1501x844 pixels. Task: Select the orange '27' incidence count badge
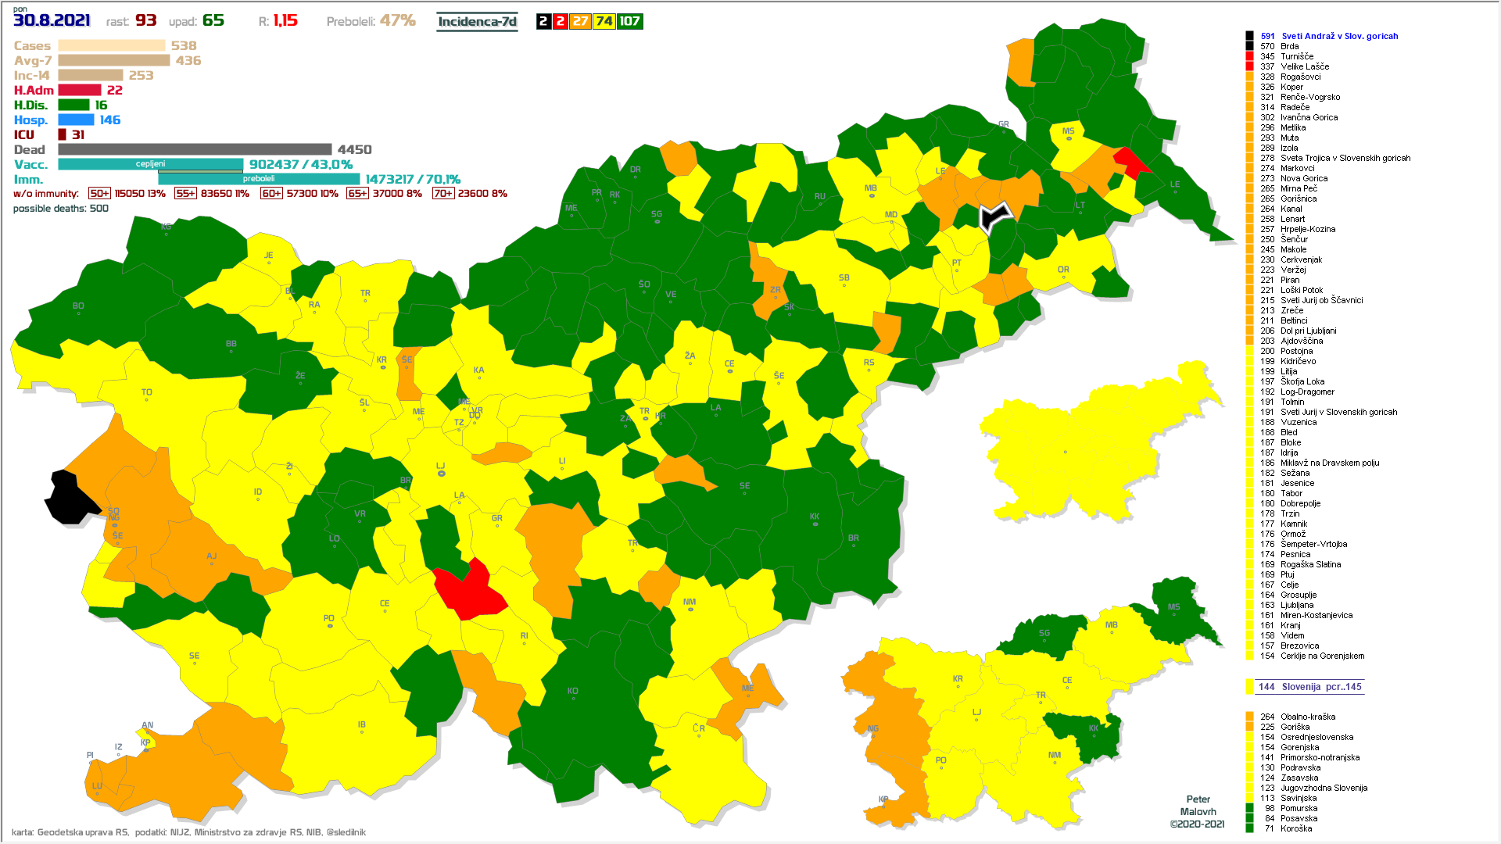pyautogui.click(x=580, y=21)
